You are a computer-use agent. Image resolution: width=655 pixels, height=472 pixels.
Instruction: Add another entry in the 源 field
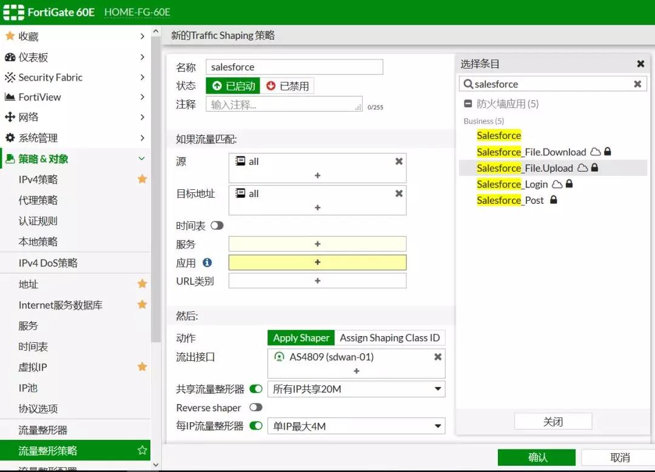pyautogui.click(x=317, y=175)
